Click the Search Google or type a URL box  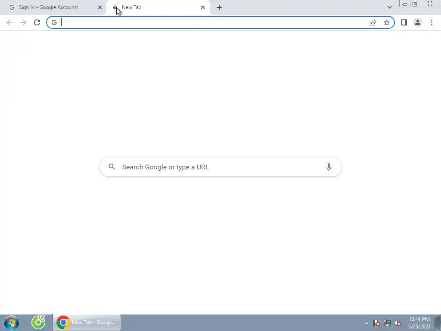pos(220,167)
